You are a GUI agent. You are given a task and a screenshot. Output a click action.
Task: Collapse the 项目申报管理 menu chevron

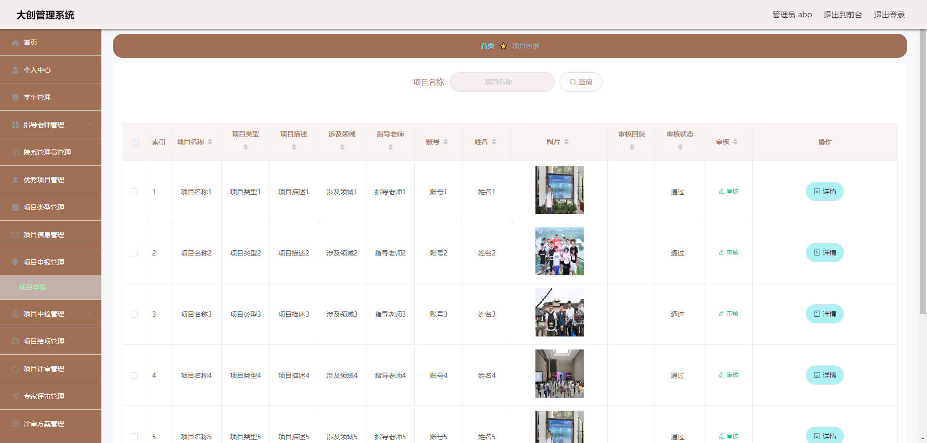point(89,262)
